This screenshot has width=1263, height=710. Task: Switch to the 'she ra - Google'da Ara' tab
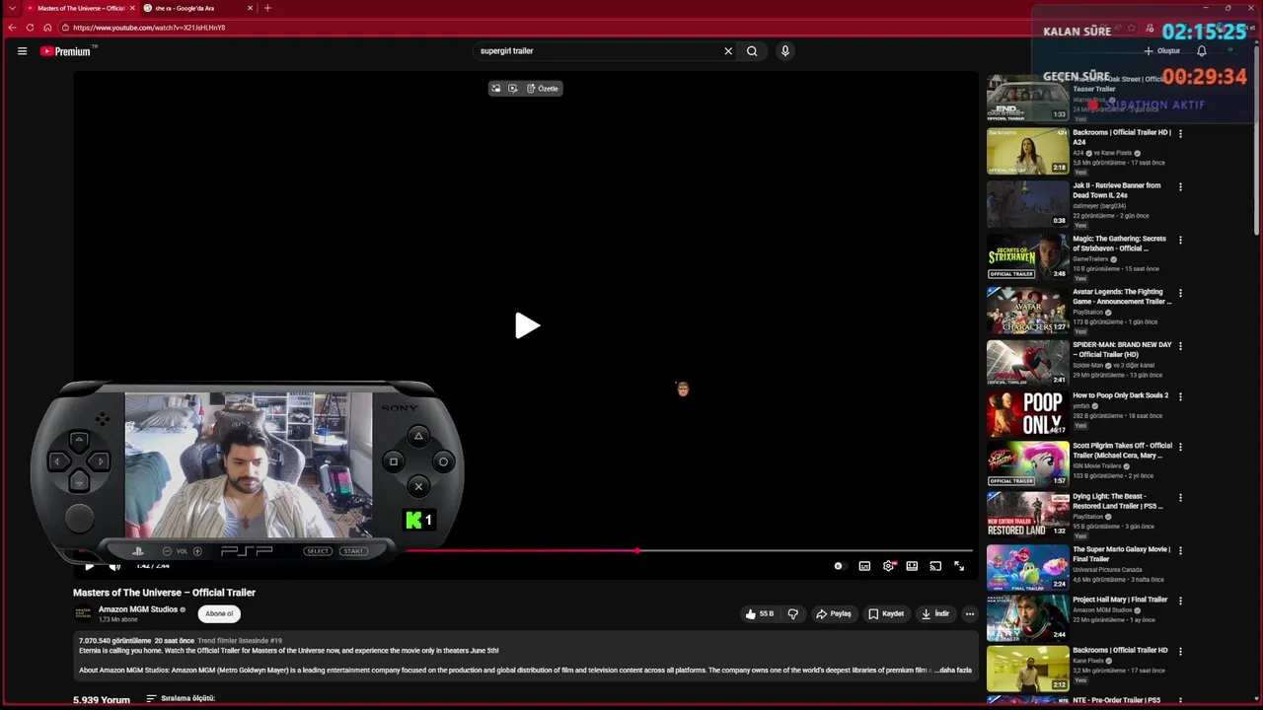[x=197, y=8]
